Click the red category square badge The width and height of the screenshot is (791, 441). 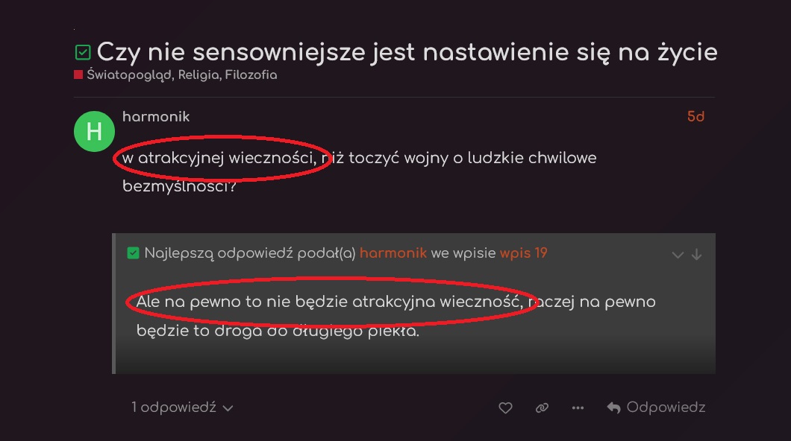78,75
